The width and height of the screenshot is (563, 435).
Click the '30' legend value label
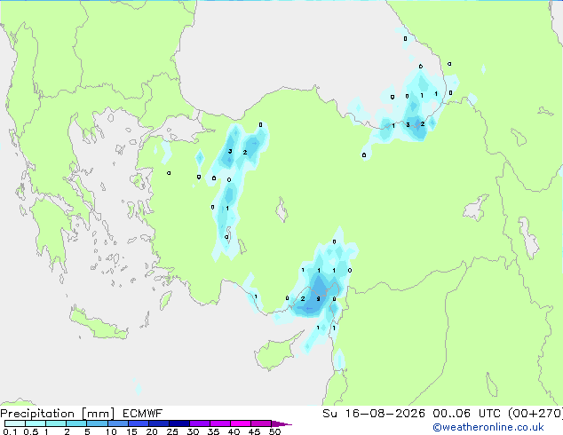click(x=193, y=431)
